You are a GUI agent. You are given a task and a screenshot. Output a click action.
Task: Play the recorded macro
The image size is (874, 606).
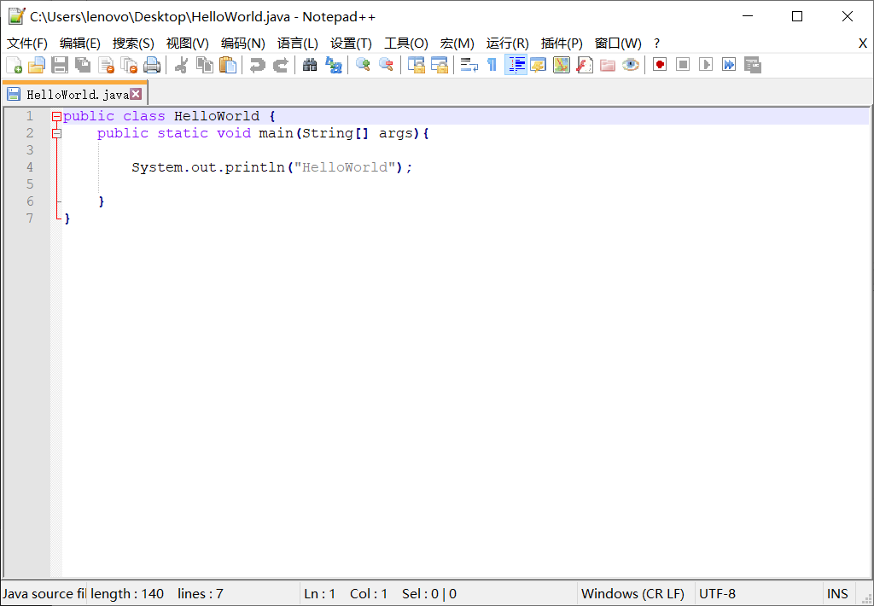[705, 65]
